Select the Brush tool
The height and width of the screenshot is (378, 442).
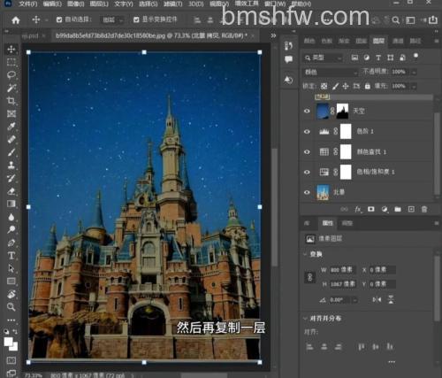click(11, 152)
